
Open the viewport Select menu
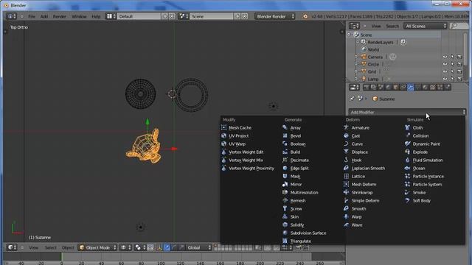[x=50, y=247]
